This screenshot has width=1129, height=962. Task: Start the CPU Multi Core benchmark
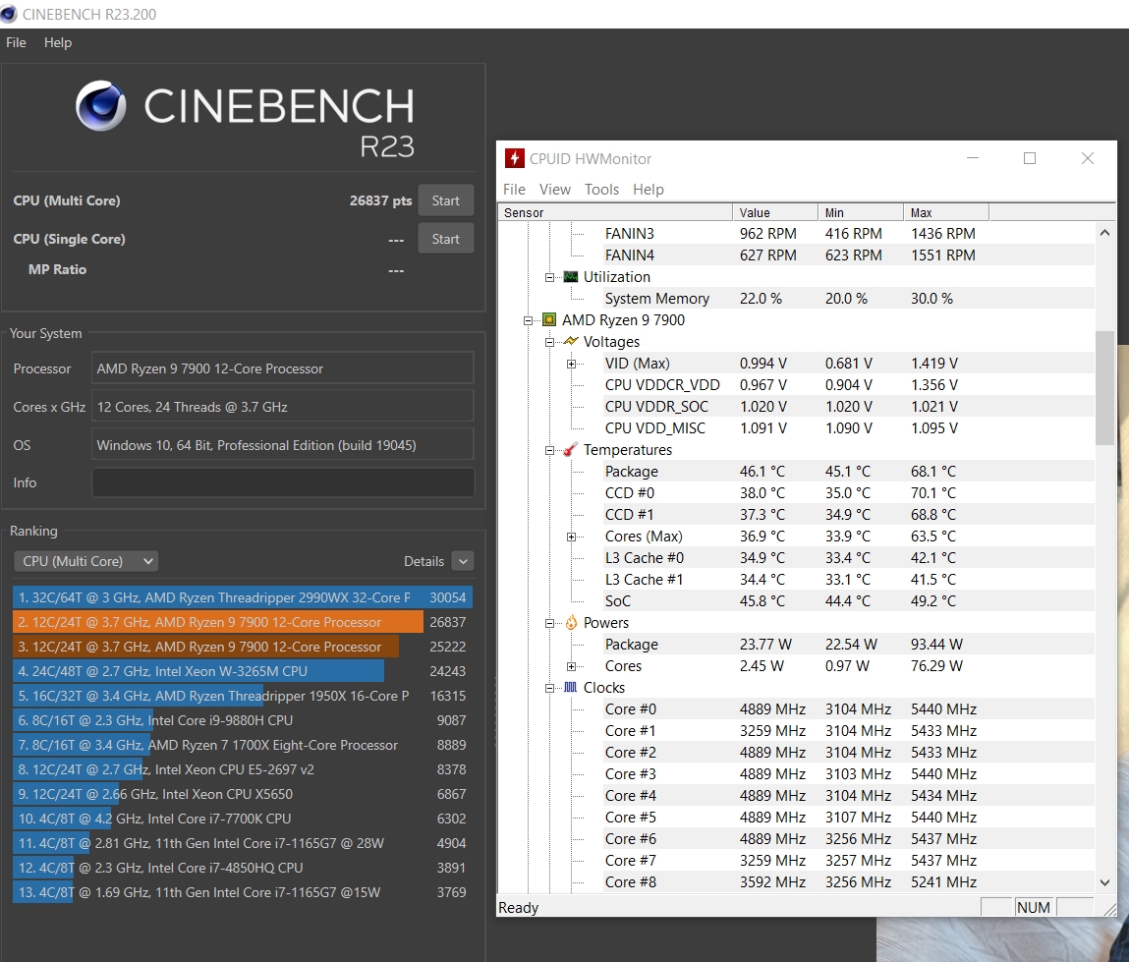tap(445, 200)
